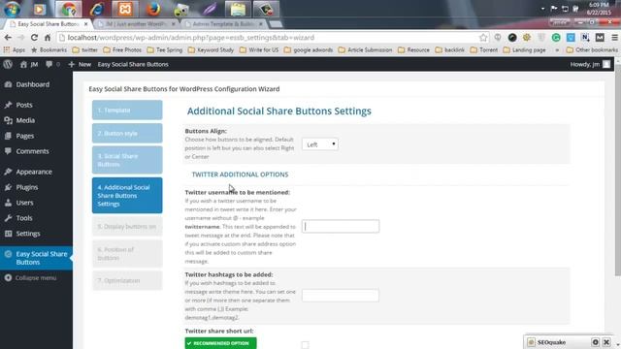Screen dimensions: 621x349
Task: Open the Apps bookmarks shortcut
Action: coord(15,49)
